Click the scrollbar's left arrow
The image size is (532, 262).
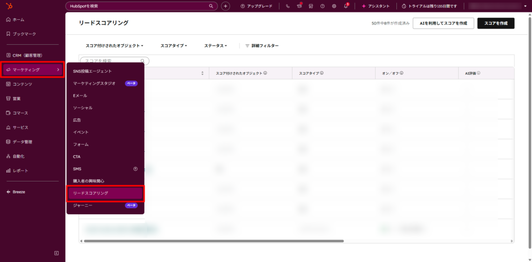(x=81, y=241)
